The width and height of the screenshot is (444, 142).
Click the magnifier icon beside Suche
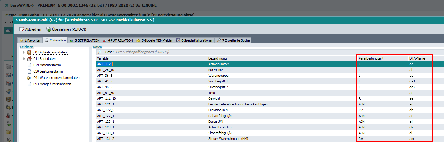(x=99, y=52)
